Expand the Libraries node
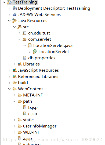The image size is (105, 145). click(15, 64)
